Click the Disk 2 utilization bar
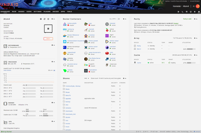 [x=191, y=49]
